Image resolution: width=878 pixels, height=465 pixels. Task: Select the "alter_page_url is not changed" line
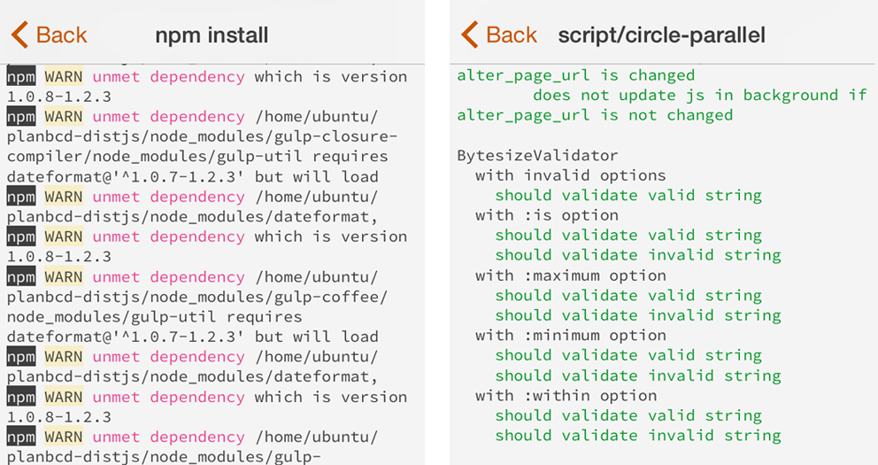pyautogui.click(x=595, y=115)
